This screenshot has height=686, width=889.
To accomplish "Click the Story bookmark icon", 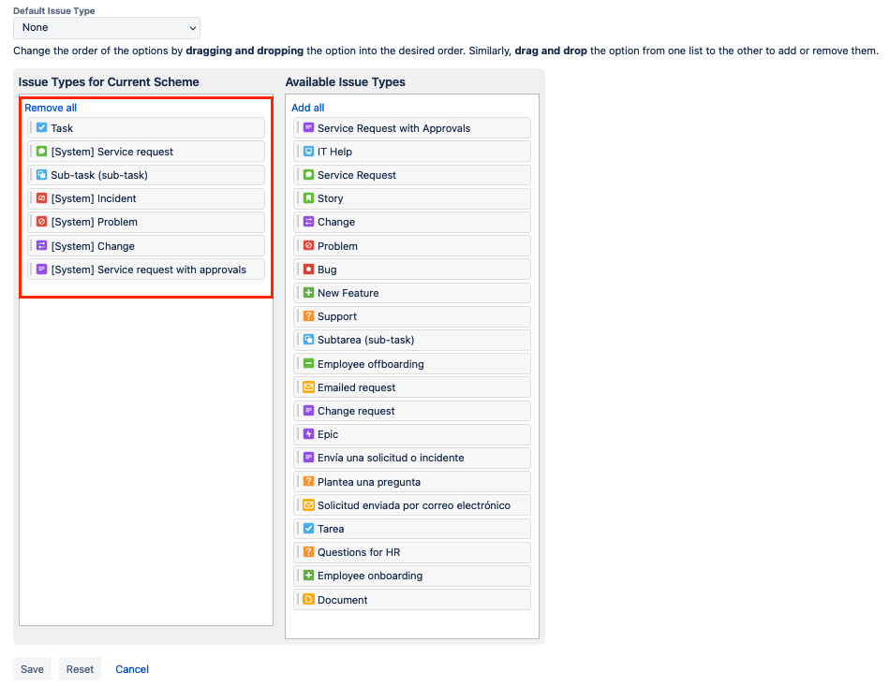I will coord(308,198).
